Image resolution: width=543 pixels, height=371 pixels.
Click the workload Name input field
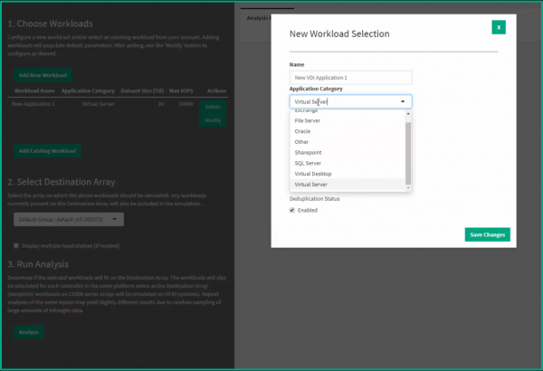pos(350,78)
